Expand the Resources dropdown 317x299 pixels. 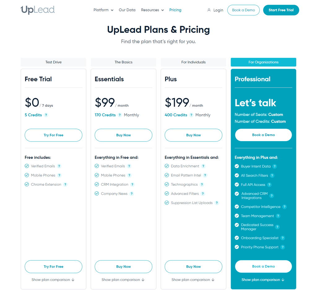click(152, 10)
